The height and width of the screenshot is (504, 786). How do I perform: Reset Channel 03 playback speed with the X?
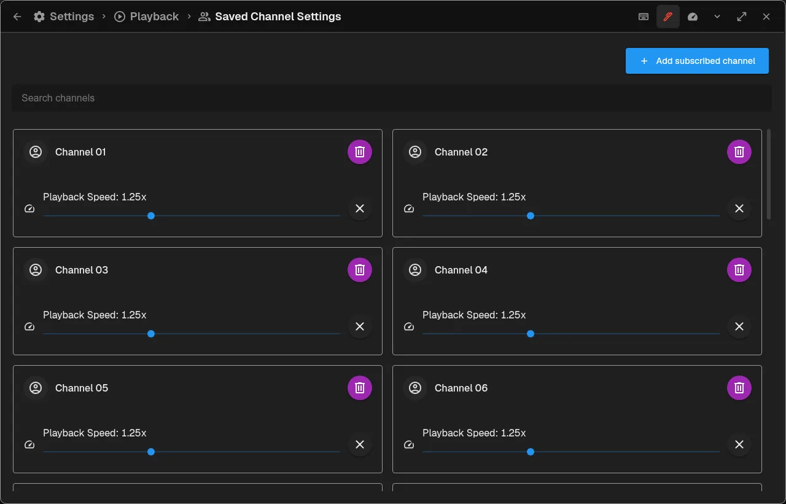coord(360,326)
